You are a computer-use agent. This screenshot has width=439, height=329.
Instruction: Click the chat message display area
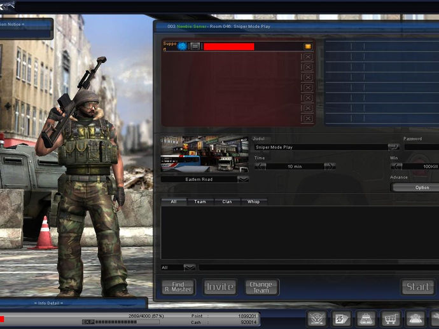(x=300, y=232)
